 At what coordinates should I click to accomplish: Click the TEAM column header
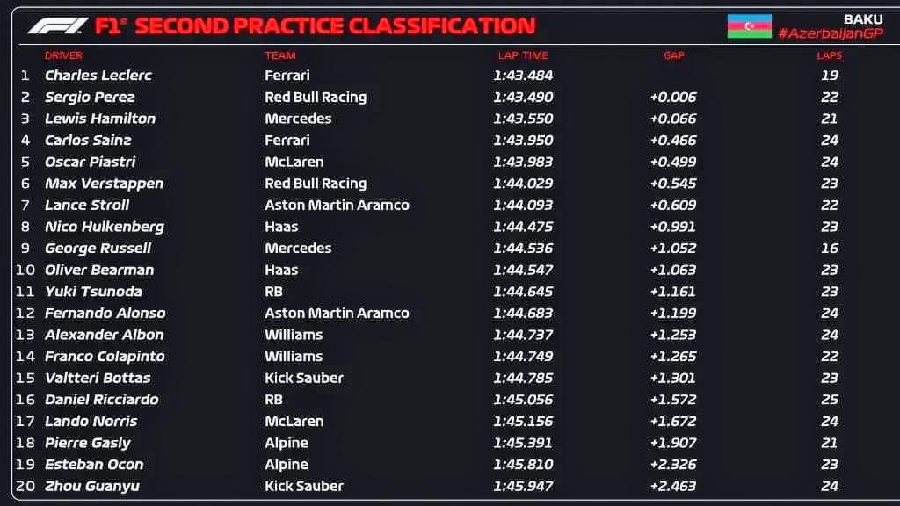[x=280, y=55]
